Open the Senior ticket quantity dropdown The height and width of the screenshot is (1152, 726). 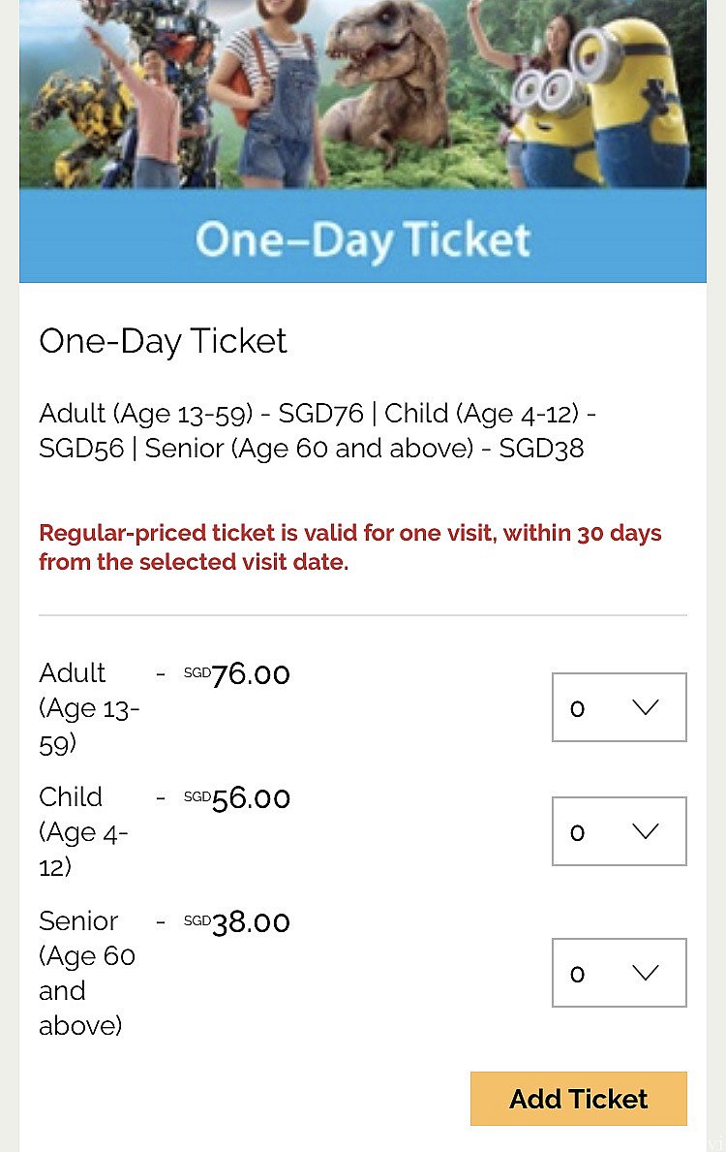pos(619,973)
